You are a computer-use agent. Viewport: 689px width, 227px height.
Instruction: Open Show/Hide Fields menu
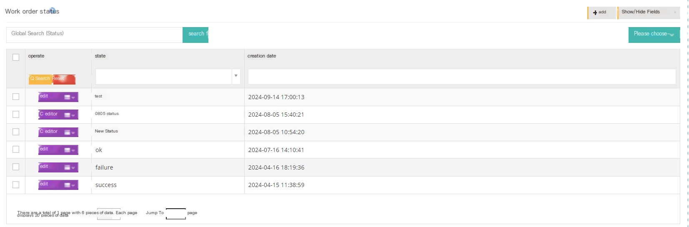tap(649, 12)
